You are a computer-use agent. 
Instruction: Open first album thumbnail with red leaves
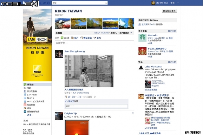coord(63,24)
